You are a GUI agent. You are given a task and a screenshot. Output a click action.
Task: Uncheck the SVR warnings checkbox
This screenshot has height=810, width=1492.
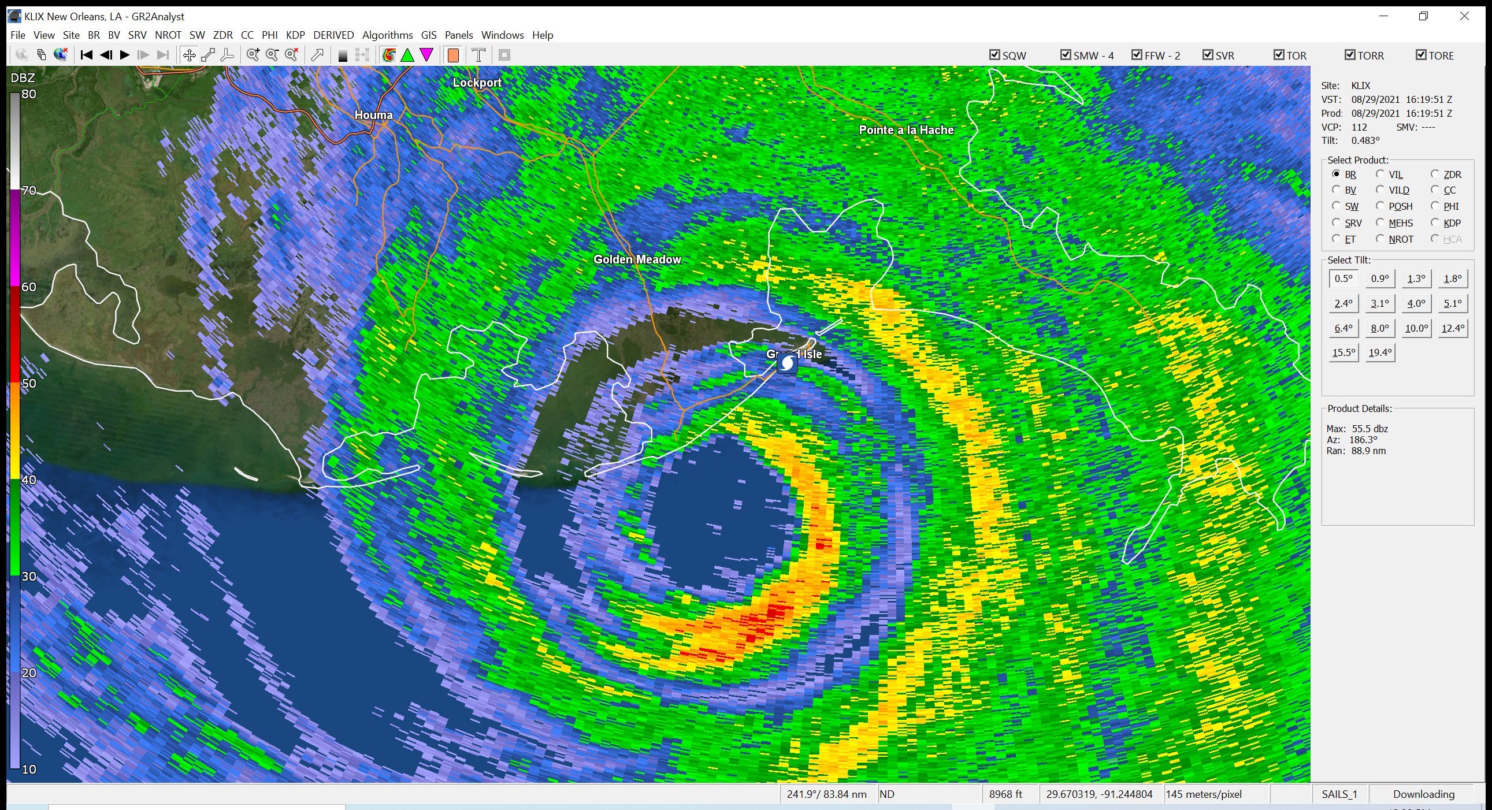tap(1208, 55)
